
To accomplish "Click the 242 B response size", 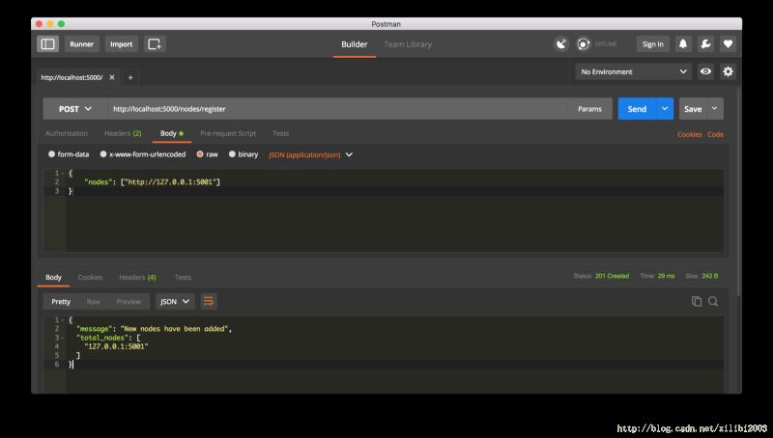I will point(710,276).
